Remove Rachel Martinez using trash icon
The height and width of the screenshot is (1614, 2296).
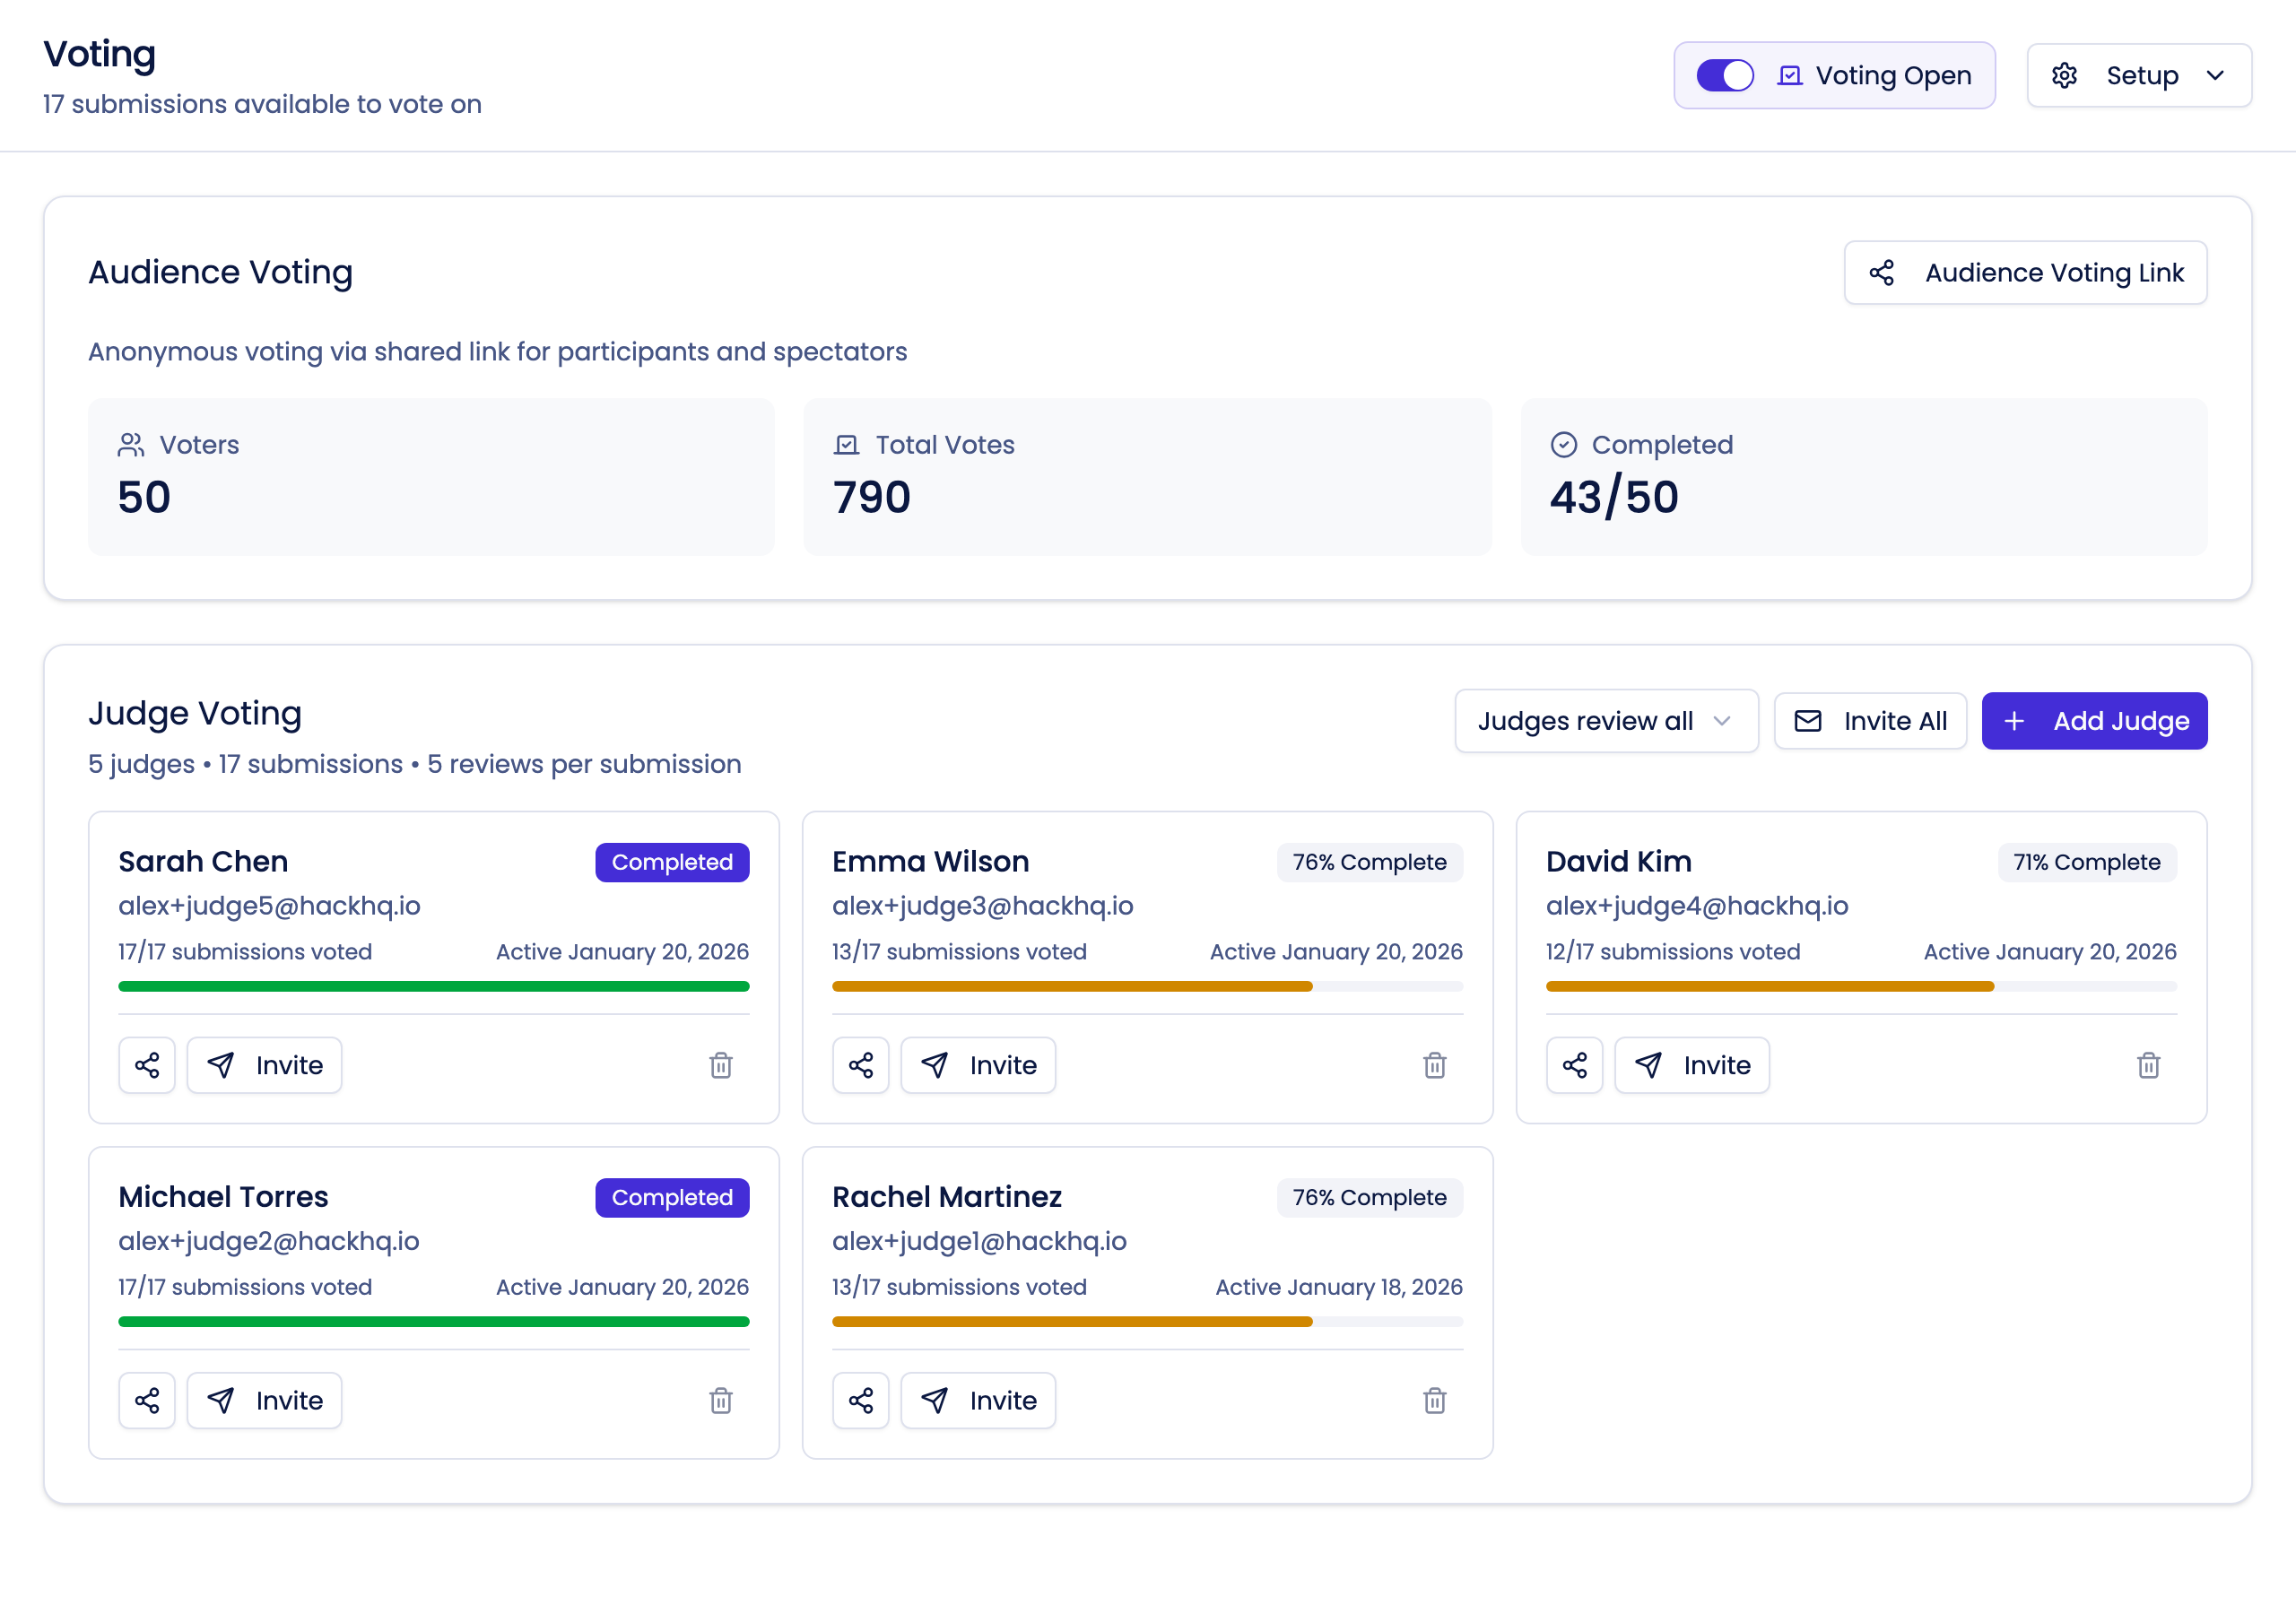[x=1434, y=1400]
